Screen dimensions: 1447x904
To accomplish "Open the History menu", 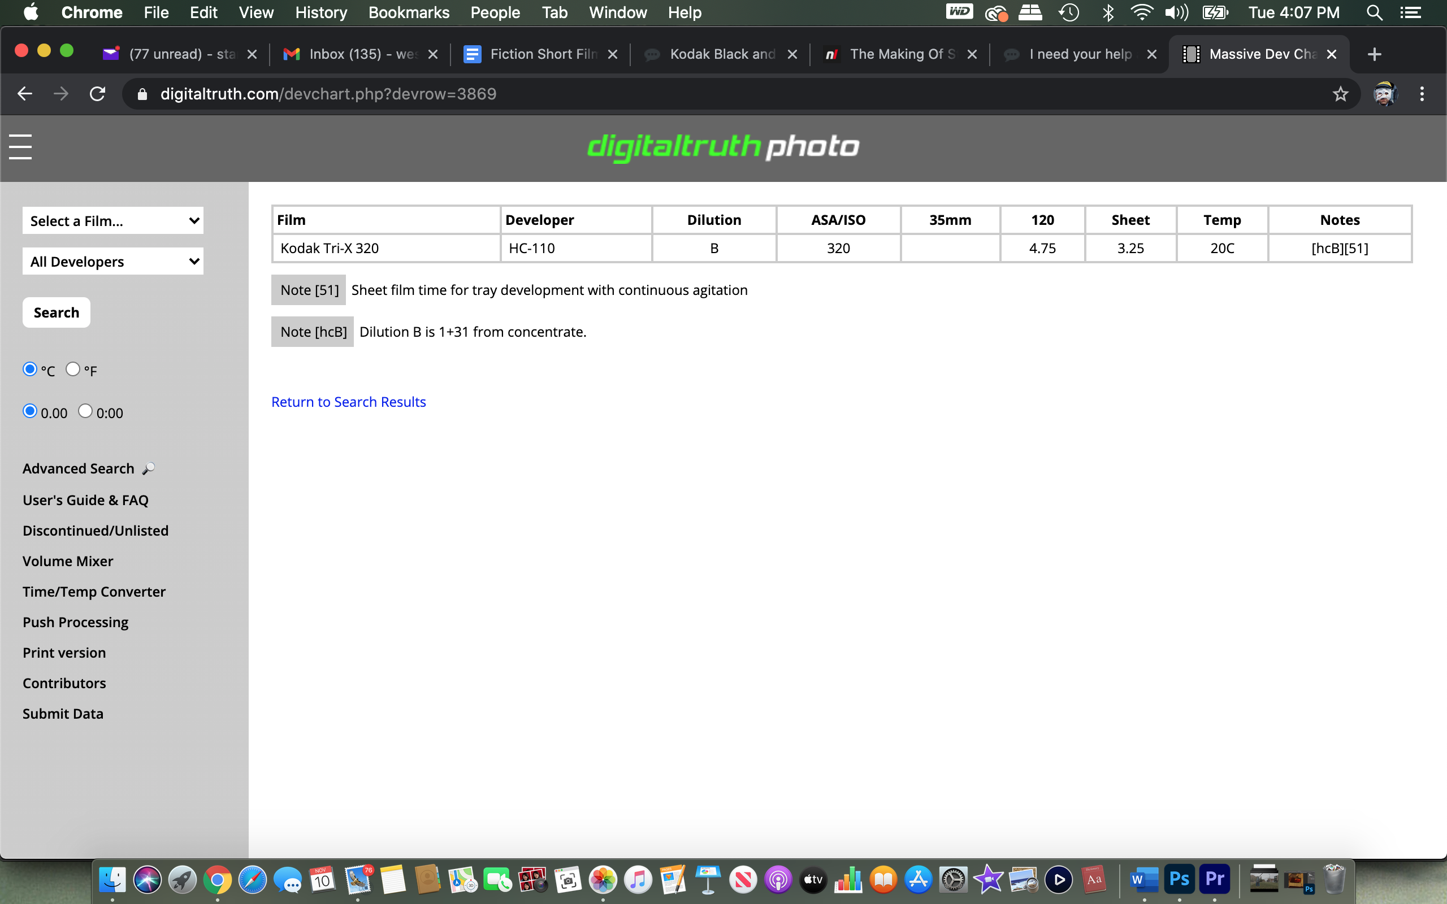I will click(321, 12).
